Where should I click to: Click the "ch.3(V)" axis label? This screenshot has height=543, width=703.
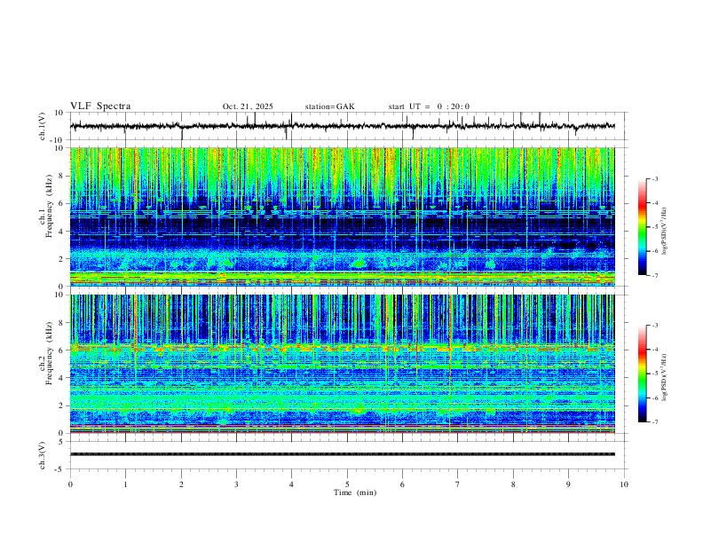(x=43, y=456)
